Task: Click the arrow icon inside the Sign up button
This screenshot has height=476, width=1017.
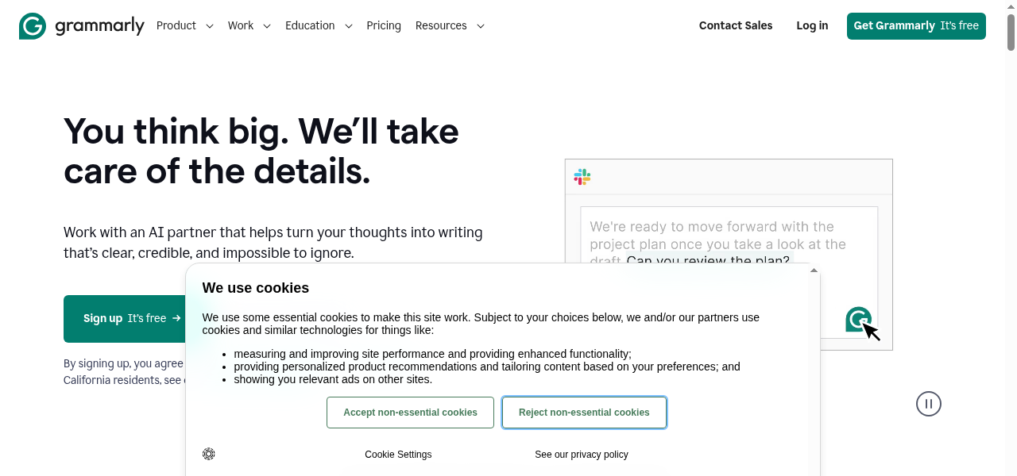Action: click(178, 318)
